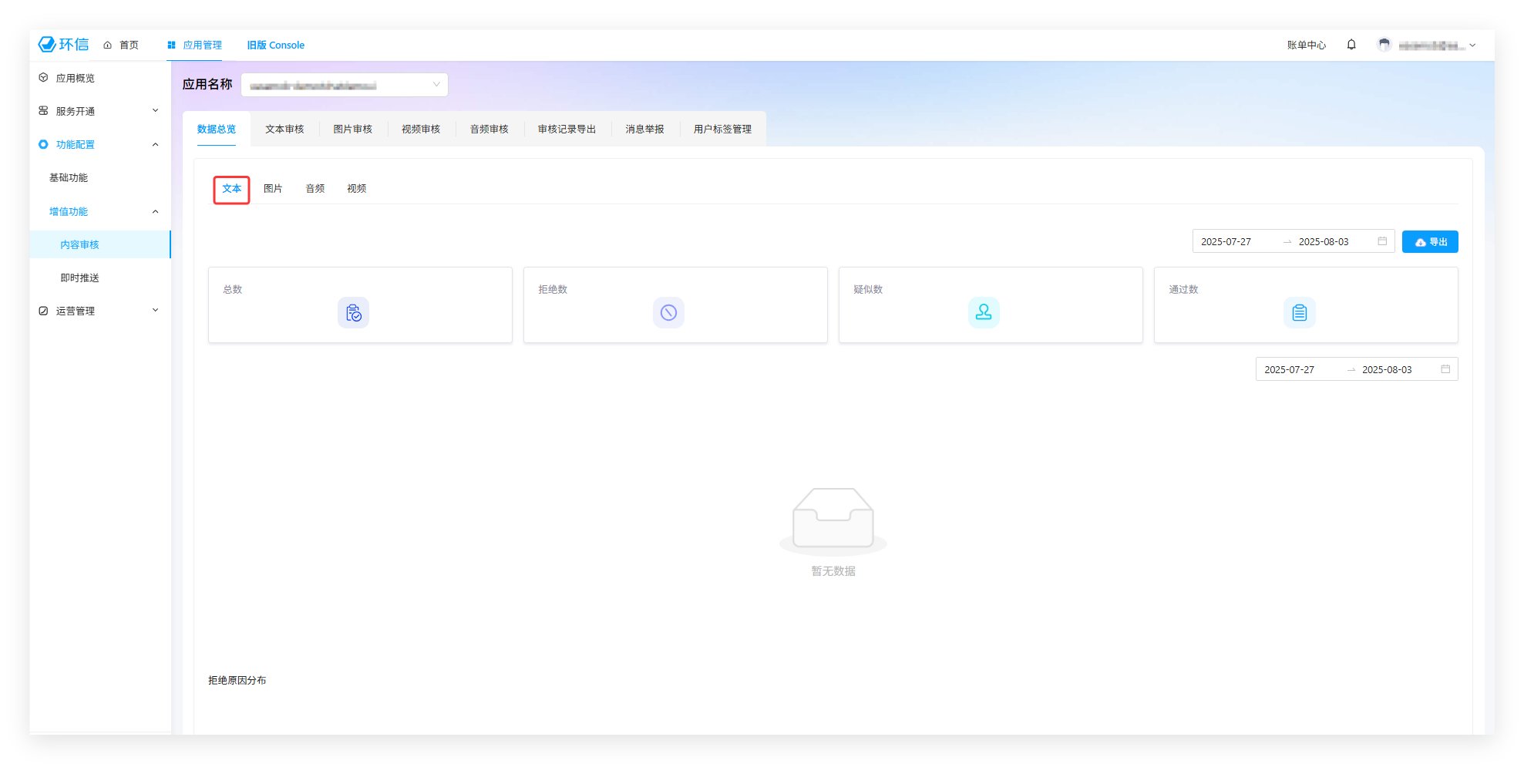The height and width of the screenshot is (764, 1524).
Task: Click the 疑似数 stamp icon
Action: pos(984,313)
